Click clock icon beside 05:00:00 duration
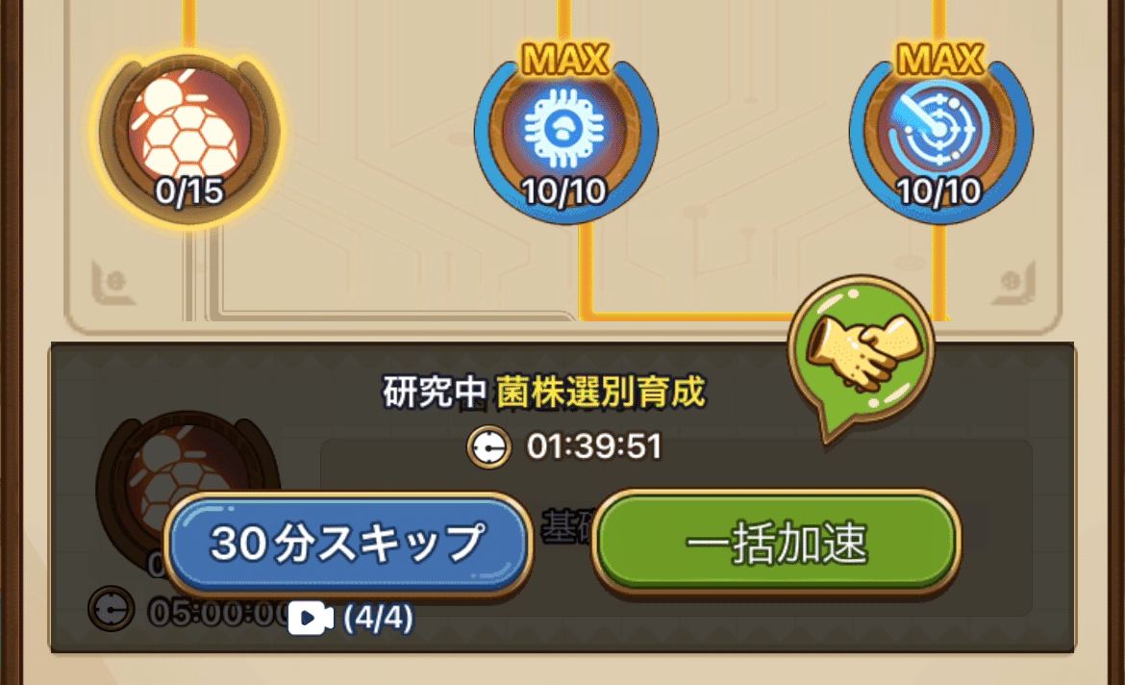 tap(111, 609)
